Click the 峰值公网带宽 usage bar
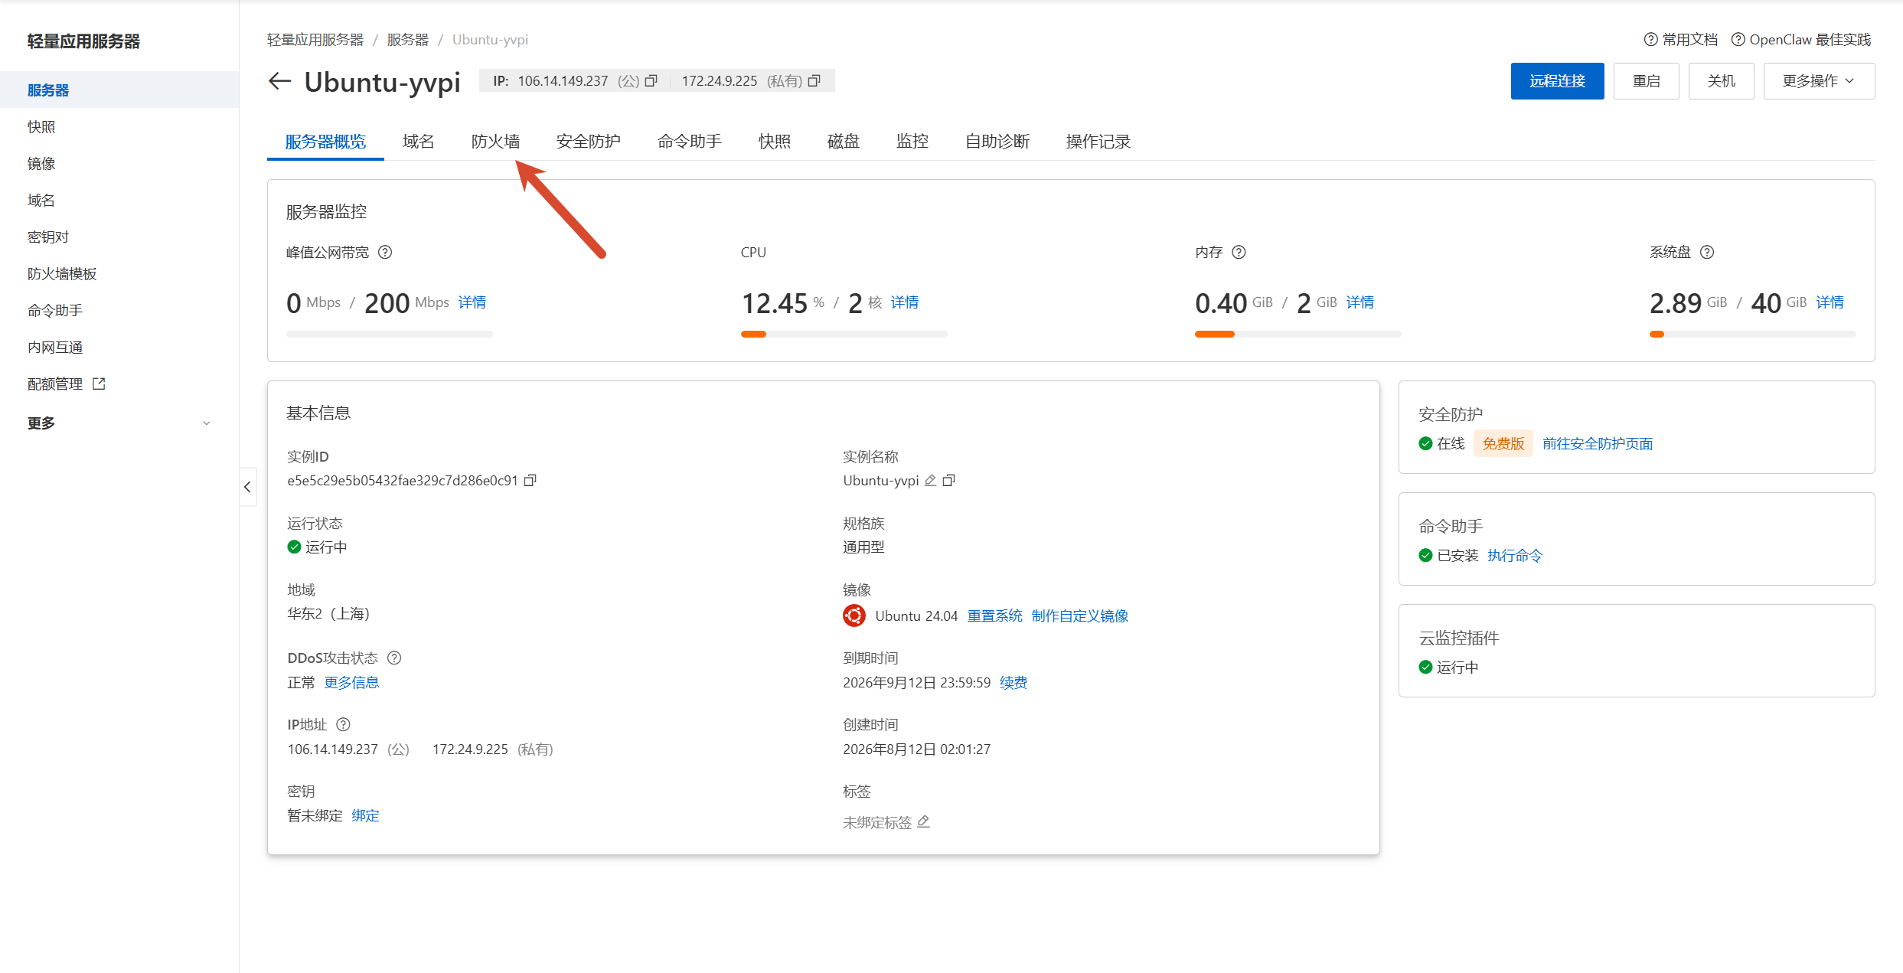Viewport: 1903px width, 973px height. tap(390, 334)
